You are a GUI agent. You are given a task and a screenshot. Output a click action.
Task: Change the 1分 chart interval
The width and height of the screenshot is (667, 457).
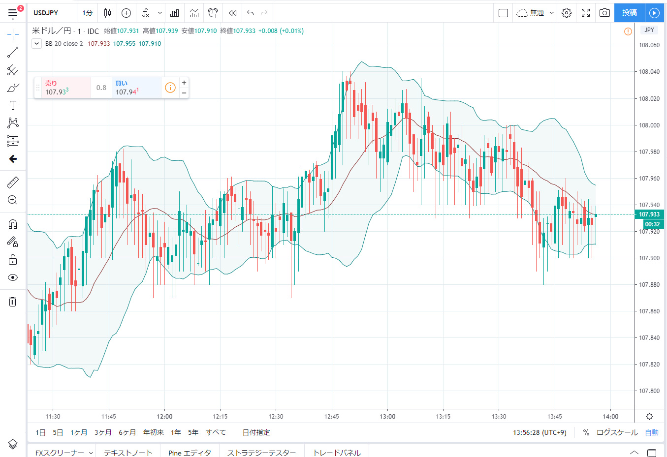(x=88, y=13)
